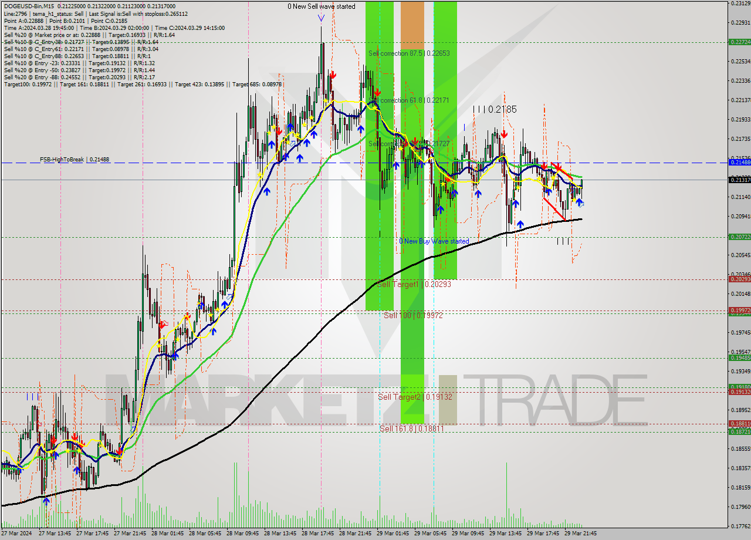This screenshot has width=751, height=540.
Task: Click the 'Target100: 0.19972' targets line
Action: (x=143, y=84)
